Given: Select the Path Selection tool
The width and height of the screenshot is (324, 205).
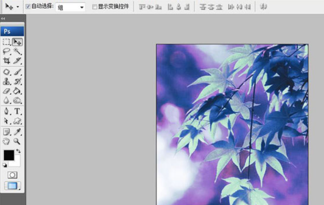Looking at the screenshot, I should [x=6, y=121].
